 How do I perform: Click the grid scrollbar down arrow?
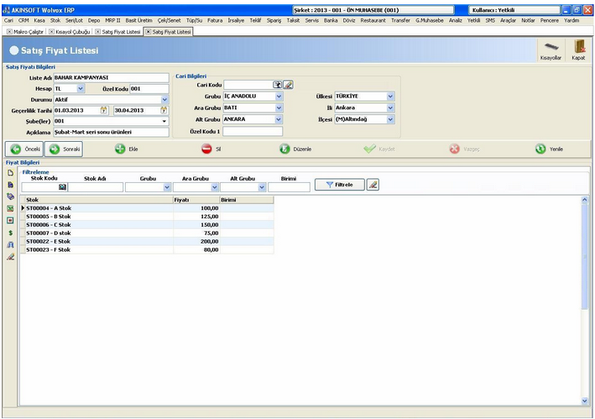(x=584, y=401)
